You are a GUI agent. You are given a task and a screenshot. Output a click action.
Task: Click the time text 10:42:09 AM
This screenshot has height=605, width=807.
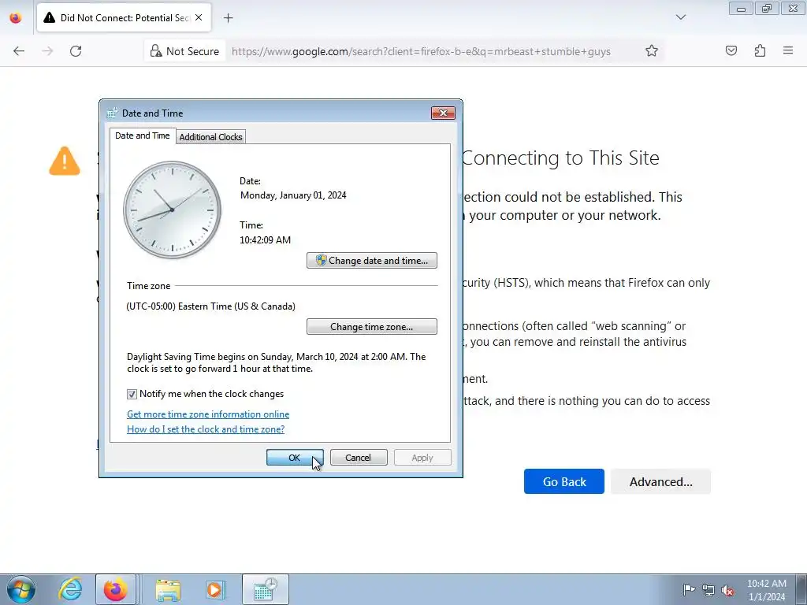tap(265, 239)
